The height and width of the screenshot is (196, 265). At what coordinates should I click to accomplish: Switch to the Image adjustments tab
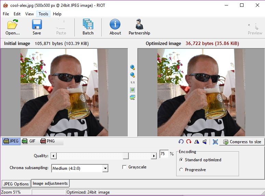50,183
